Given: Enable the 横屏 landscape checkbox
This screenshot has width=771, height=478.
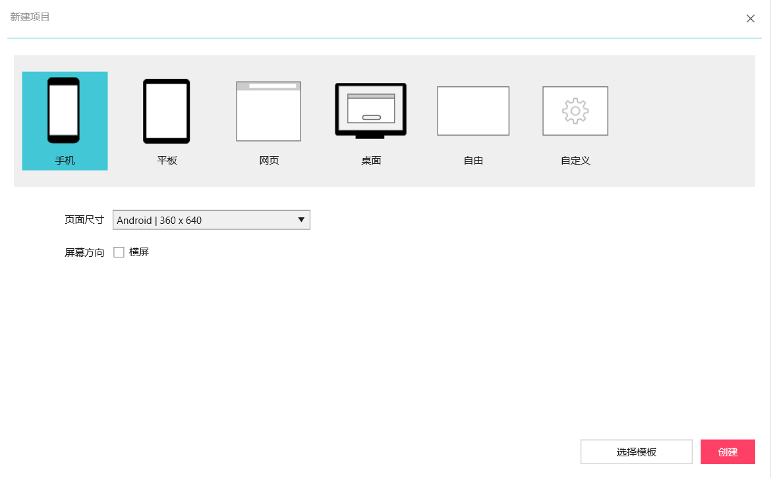Looking at the screenshot, I should click(119, 252).
